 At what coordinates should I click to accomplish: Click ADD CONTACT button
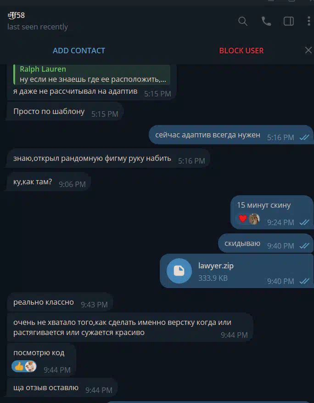click(79, 51)
